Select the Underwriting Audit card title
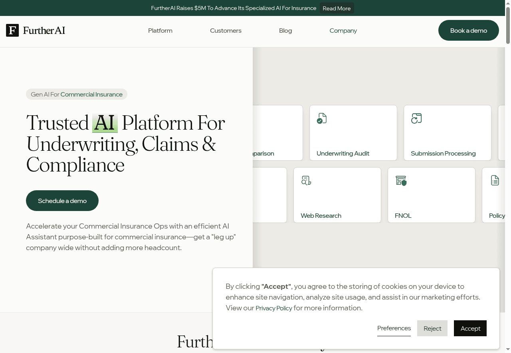511x353 pixels. coord(343,154)
